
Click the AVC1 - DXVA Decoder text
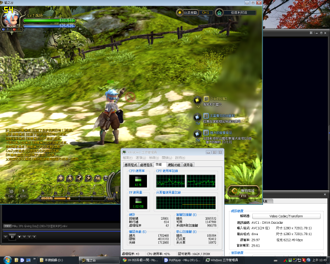tap(267, 223)
